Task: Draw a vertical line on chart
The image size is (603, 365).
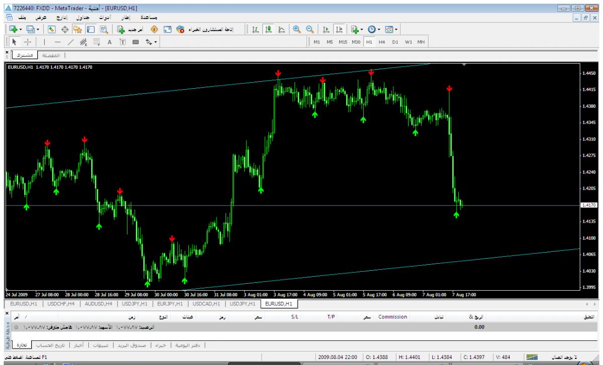Action: pos(44,42)
